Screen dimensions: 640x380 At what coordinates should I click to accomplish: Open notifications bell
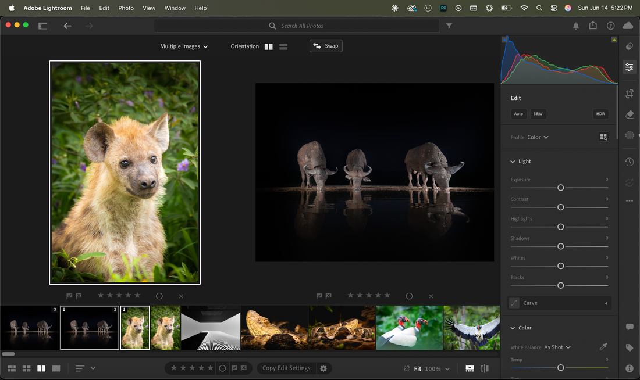coord(576,26)
